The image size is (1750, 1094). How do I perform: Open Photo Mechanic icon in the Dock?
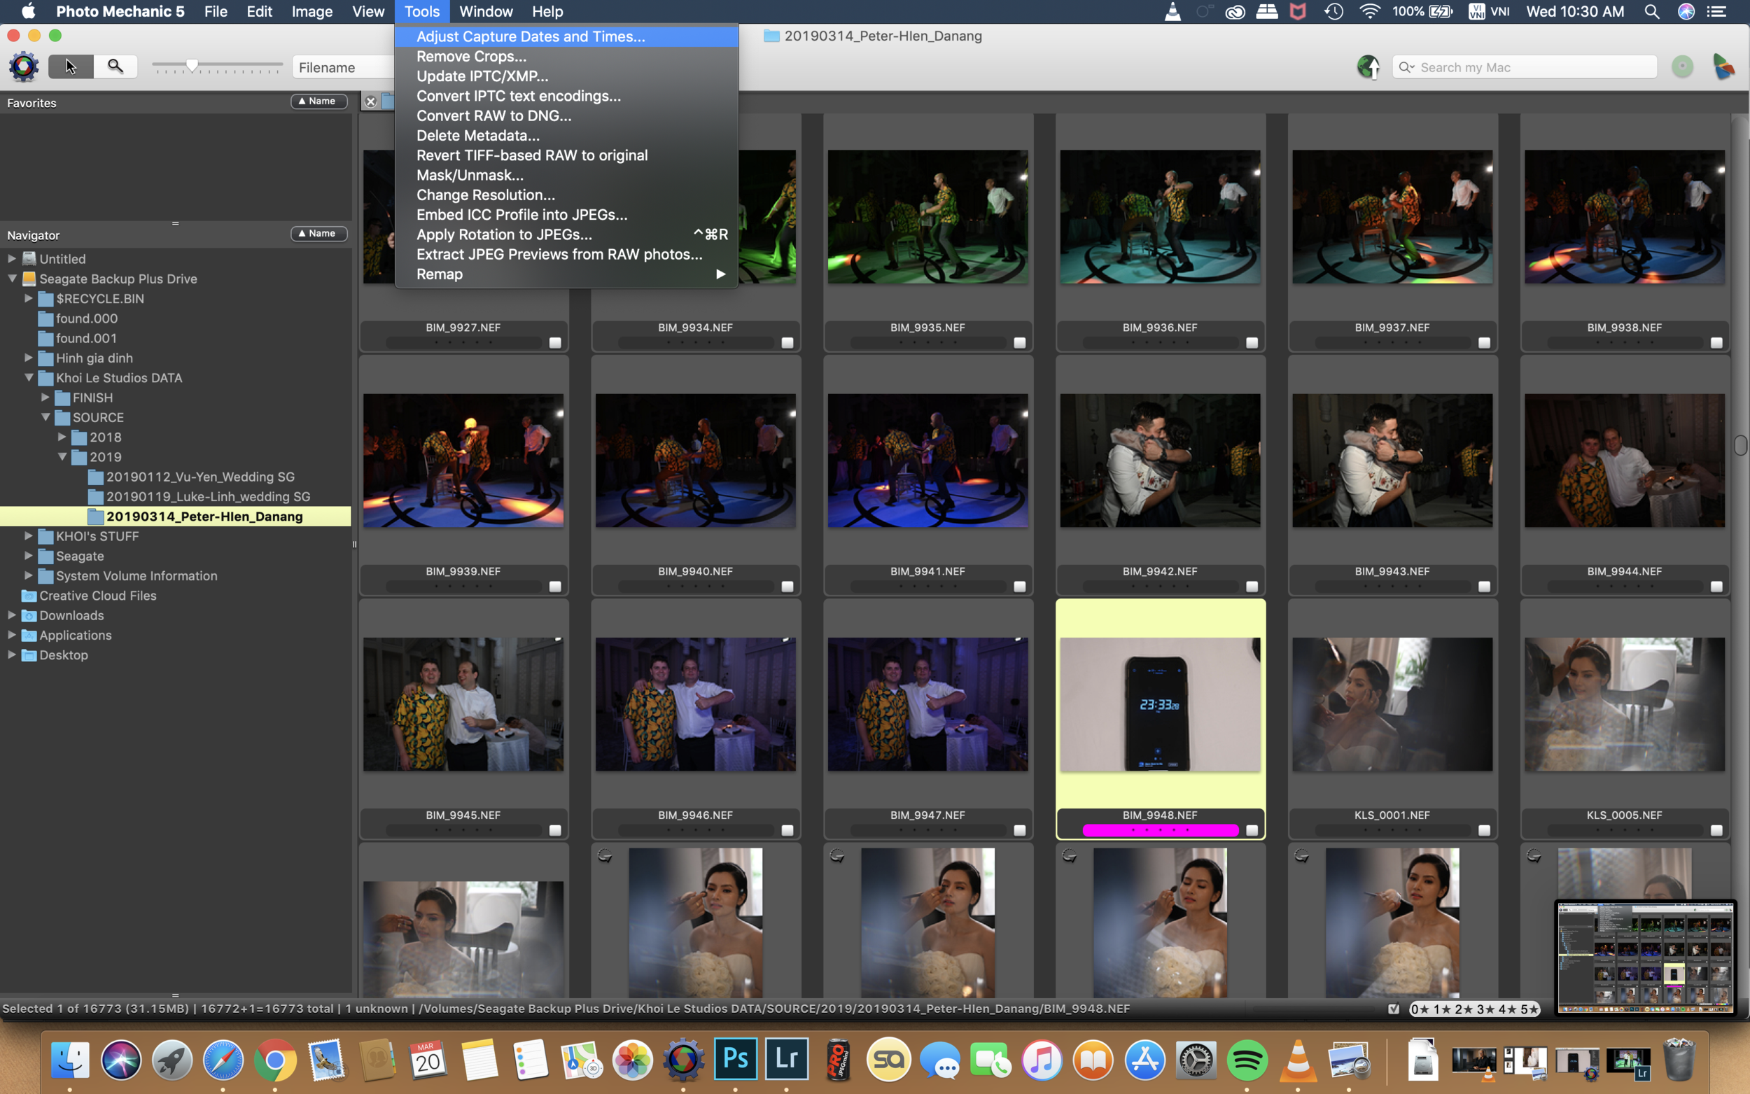point(684,1059)
